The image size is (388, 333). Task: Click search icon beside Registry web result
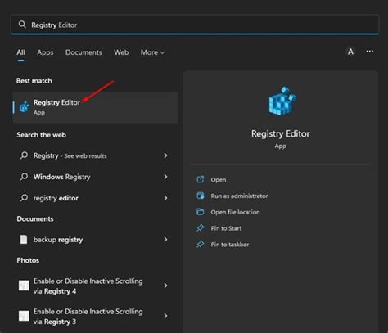point(24,155)
